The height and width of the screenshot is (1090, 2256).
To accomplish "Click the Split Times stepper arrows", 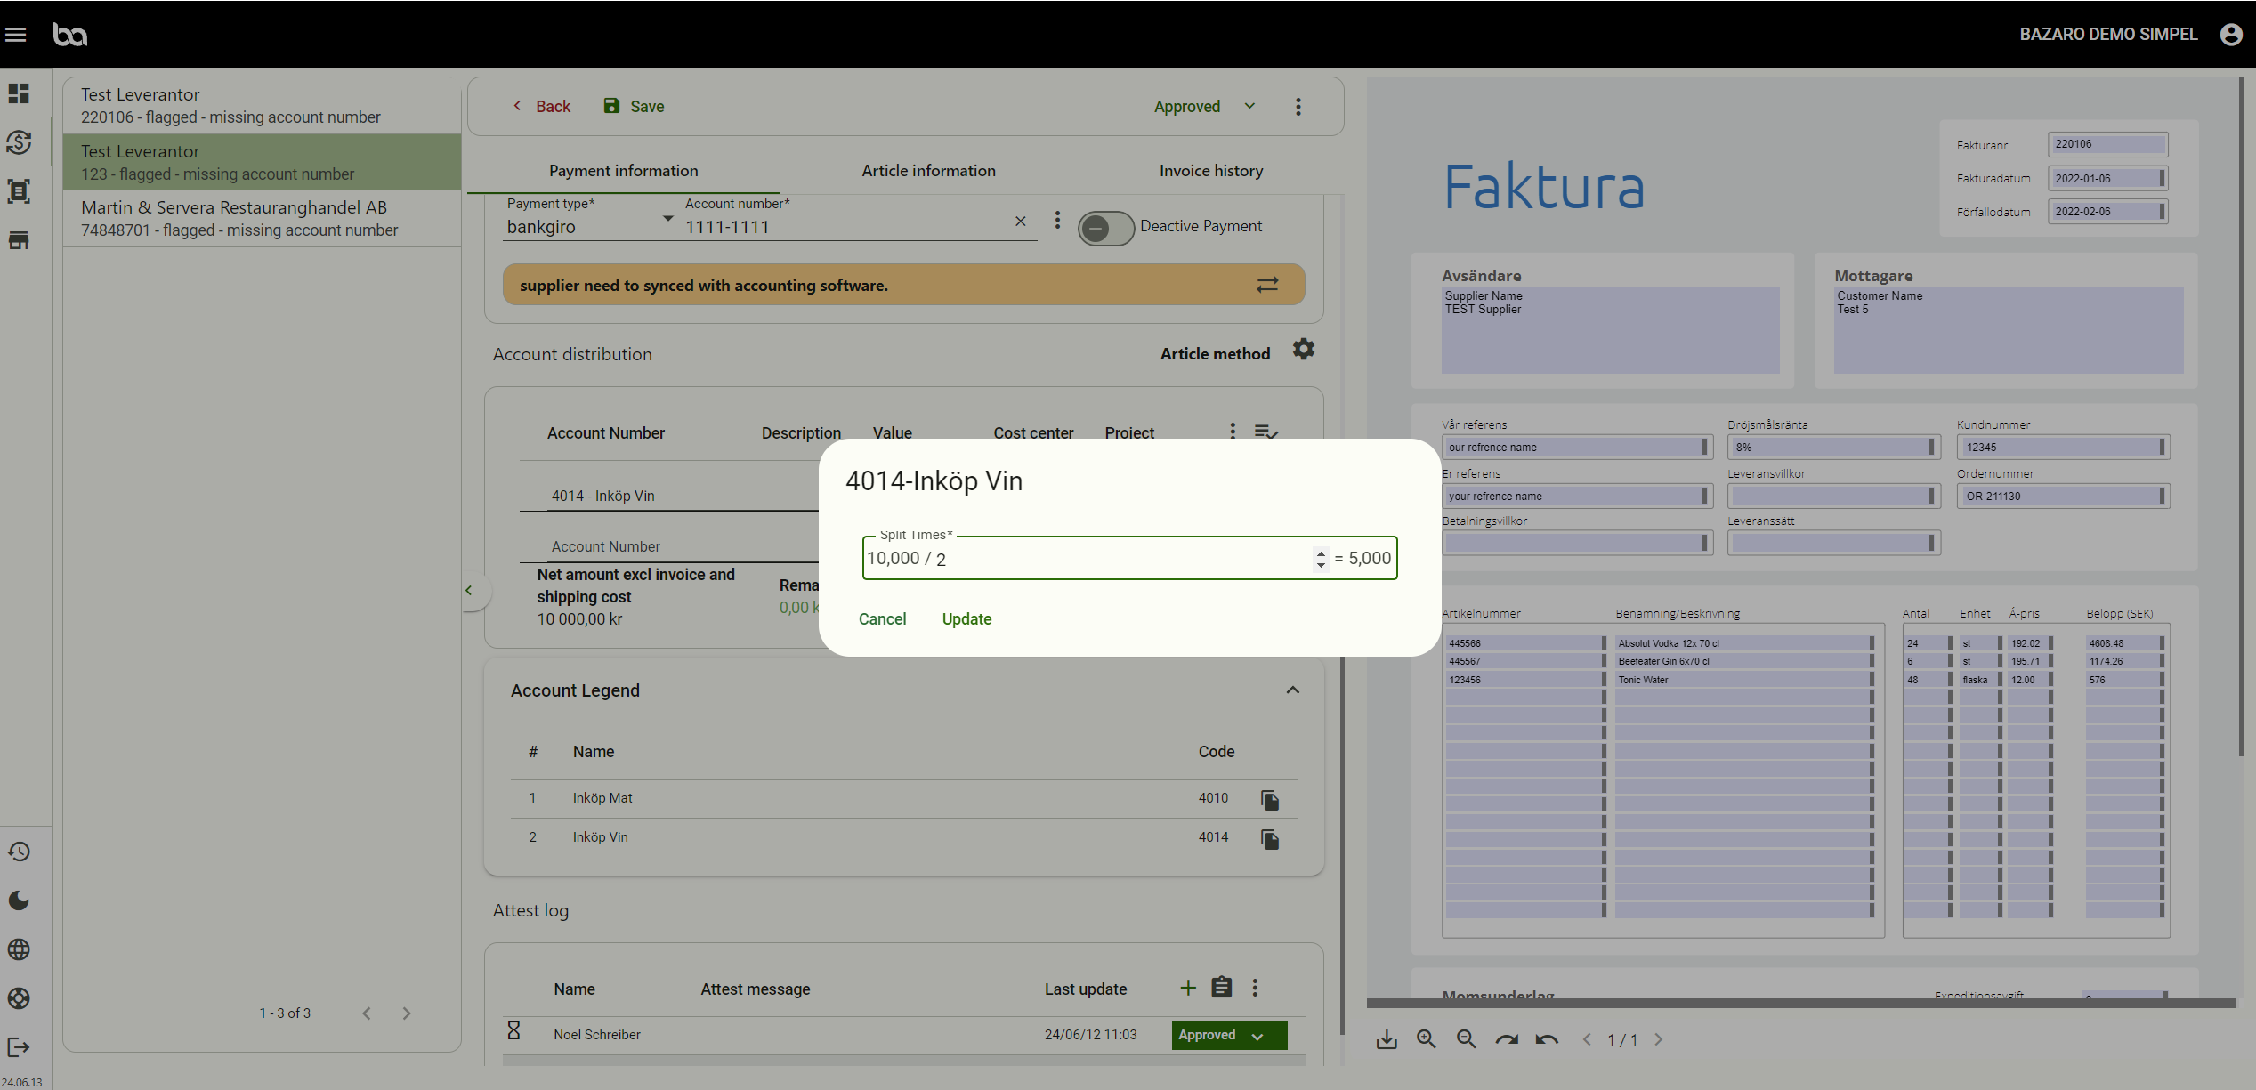I will (x=1320, y=559).
